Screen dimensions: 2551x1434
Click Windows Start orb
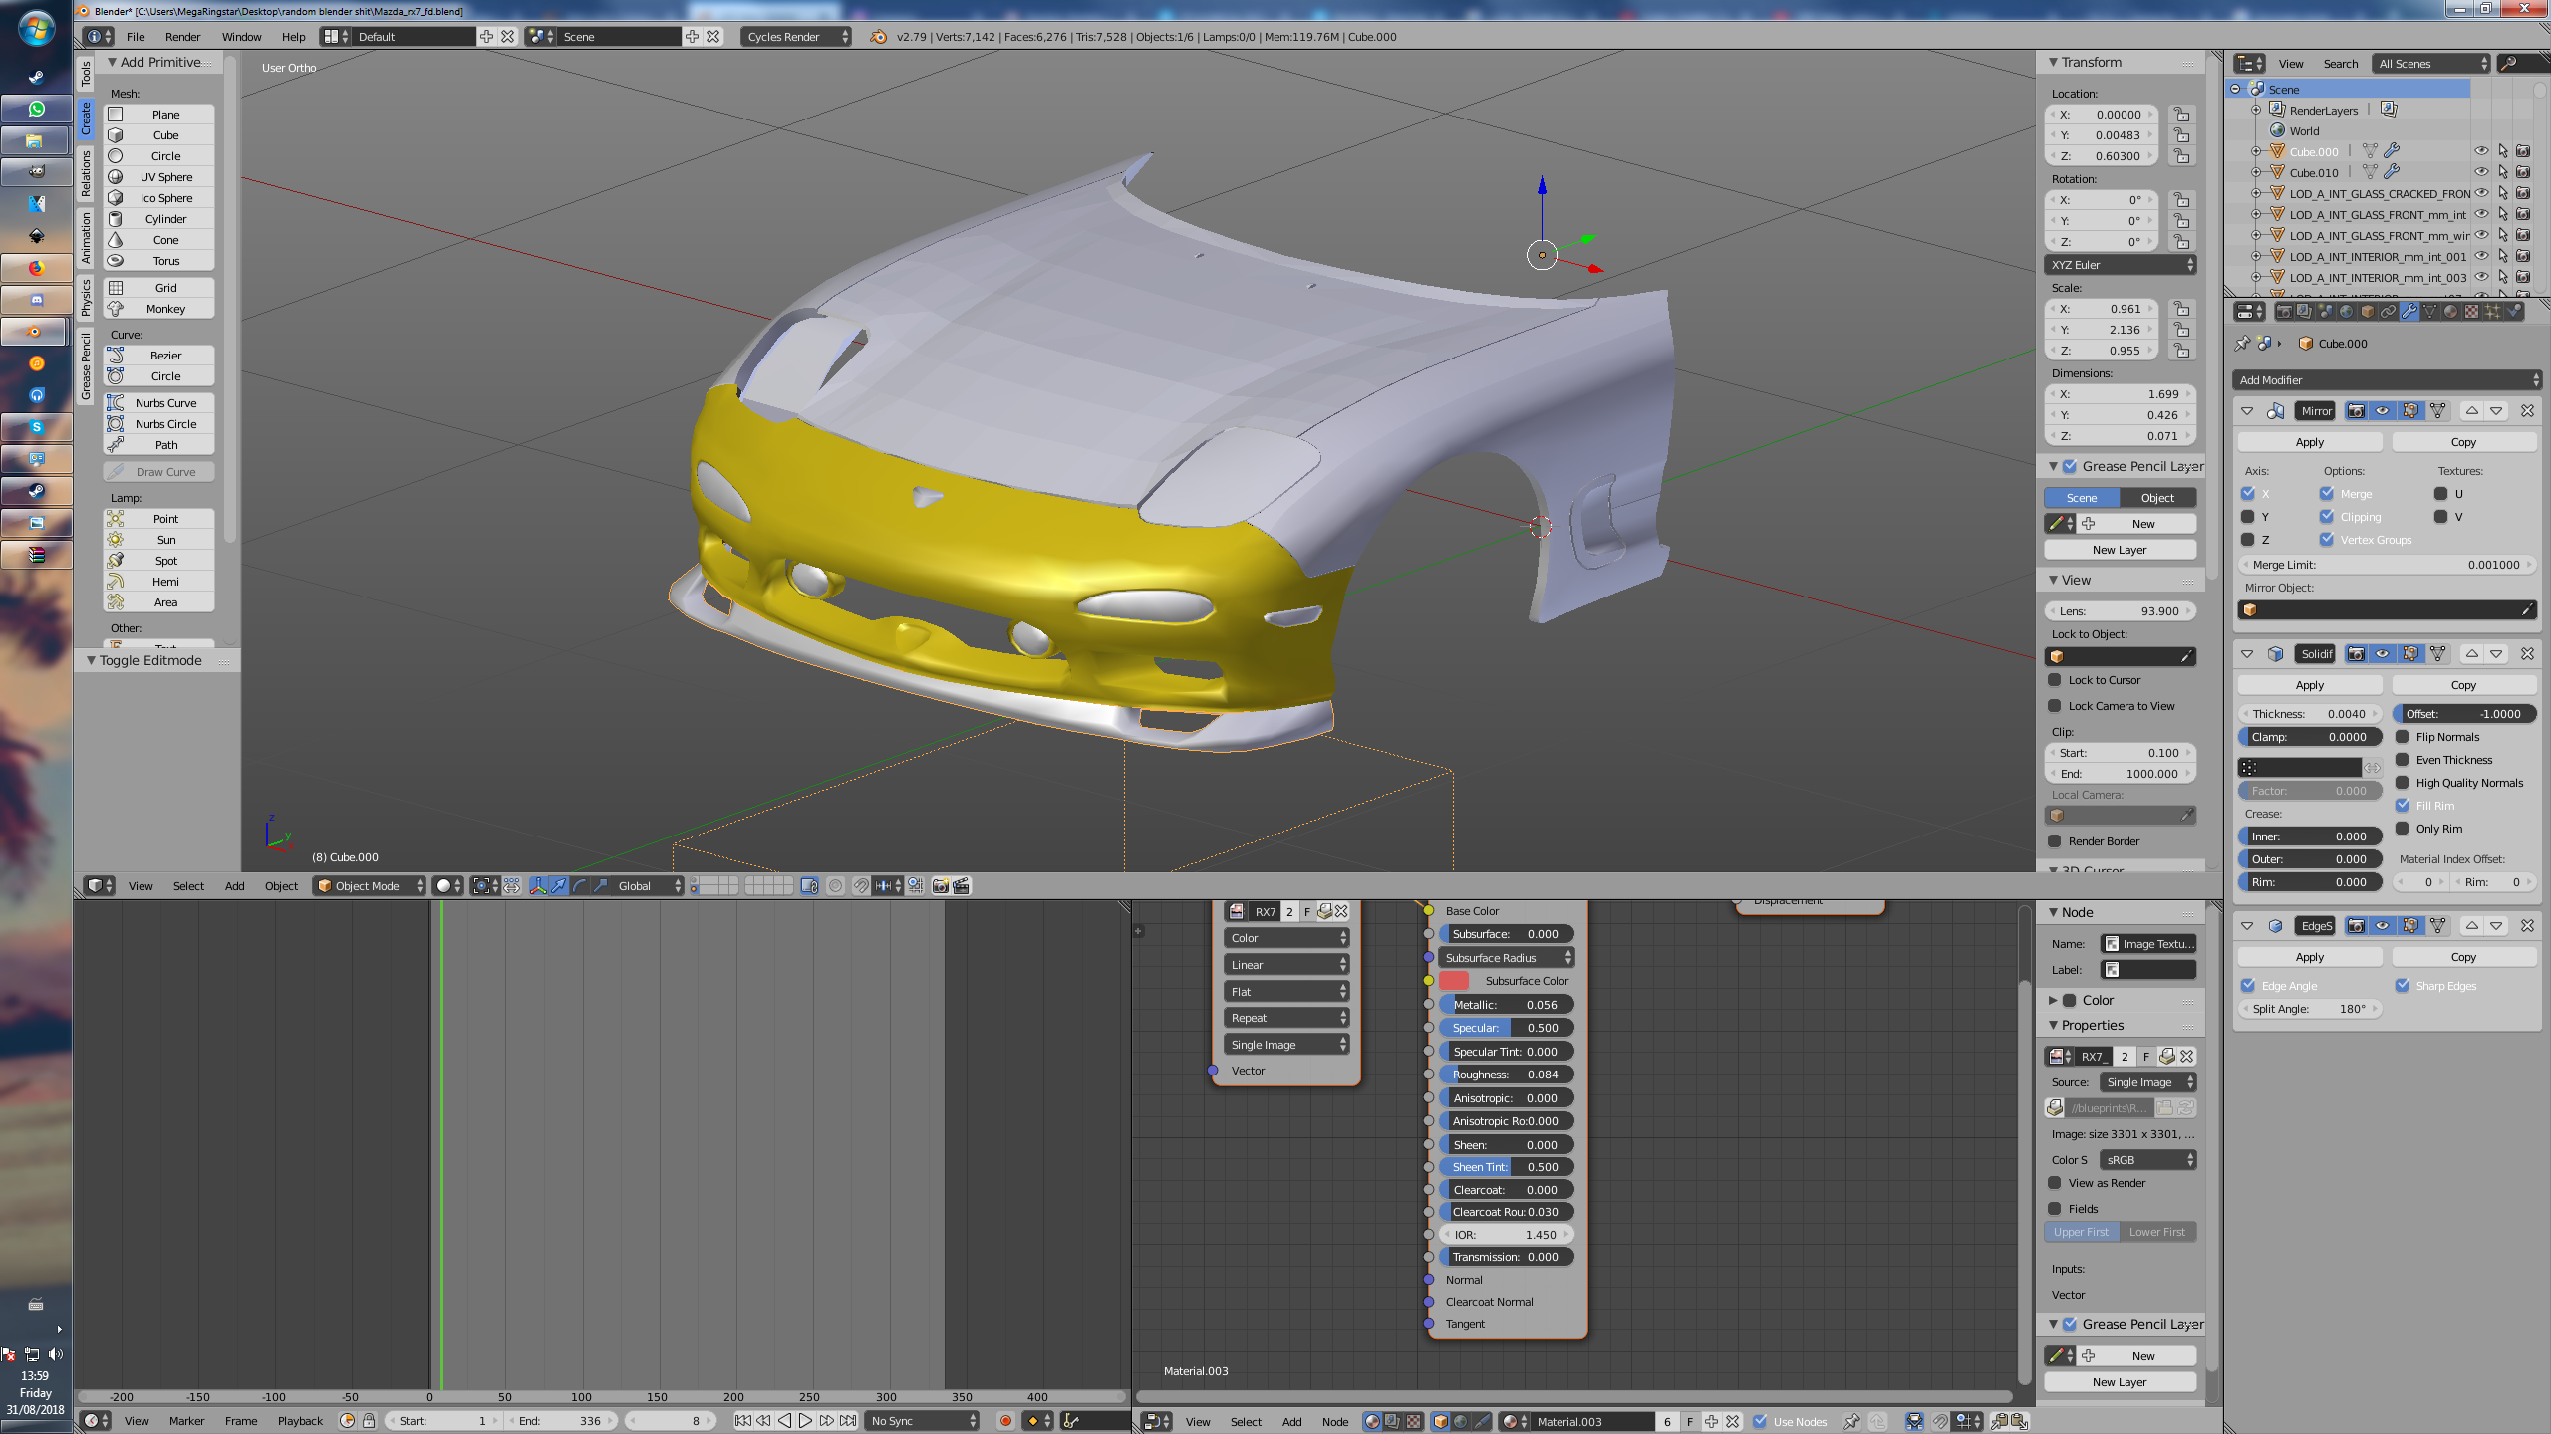coord(36,29)
